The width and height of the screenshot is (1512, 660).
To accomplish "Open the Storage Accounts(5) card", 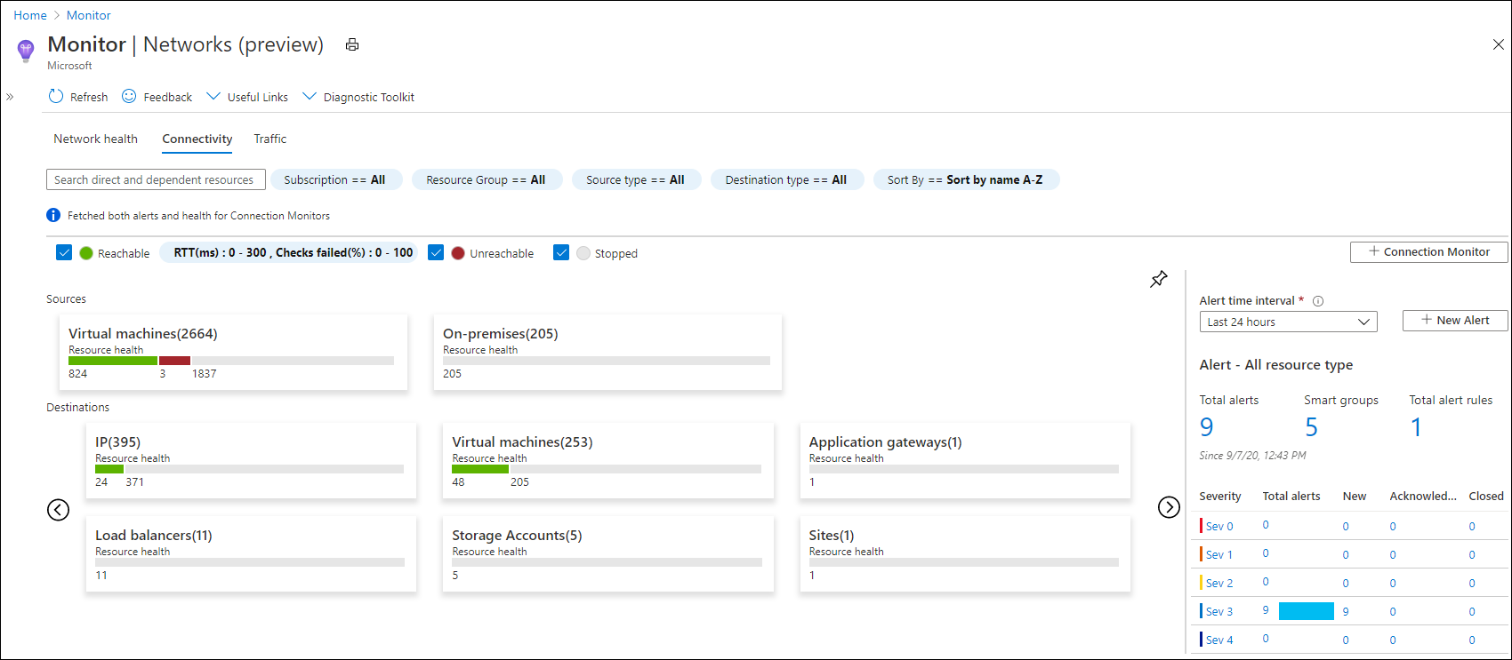I will point(607,554).
